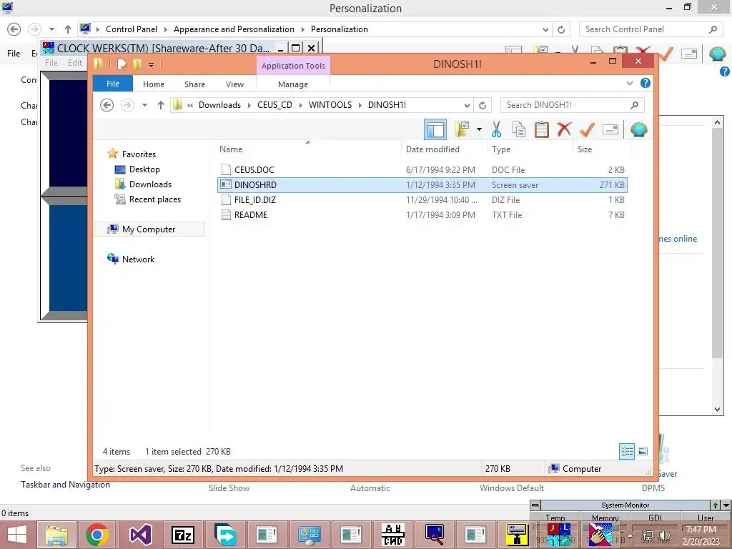Expand the hidden path chevron at the breadcrumb start
732x549 pixels.
pos(190,105)
